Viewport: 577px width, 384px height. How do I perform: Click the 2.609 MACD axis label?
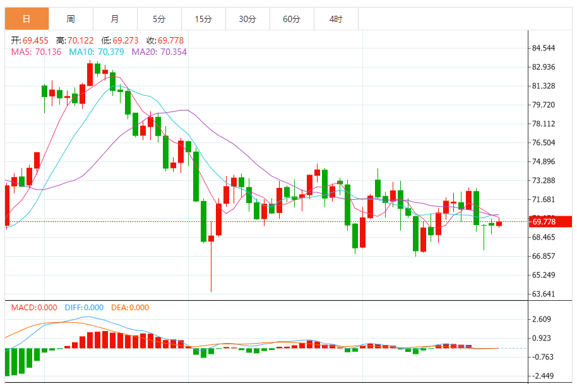click(x=542, y=319)
